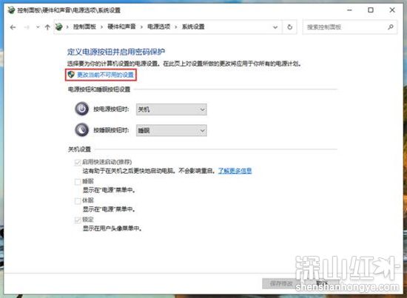Toggle 启用快速启动(推荐) checkbox
Viewport: 407px width, 298px height.
pyautogui.click(x=78, y=163)
